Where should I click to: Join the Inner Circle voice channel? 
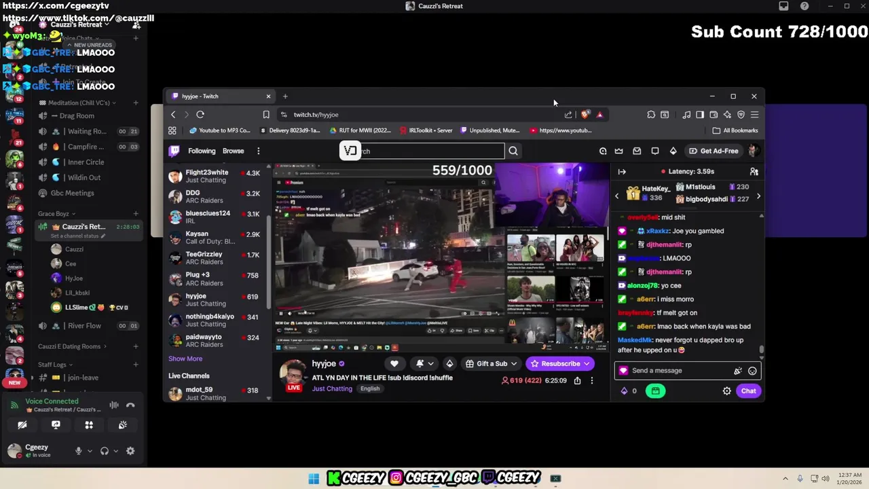pyautogui.click(x=86, y=162)
